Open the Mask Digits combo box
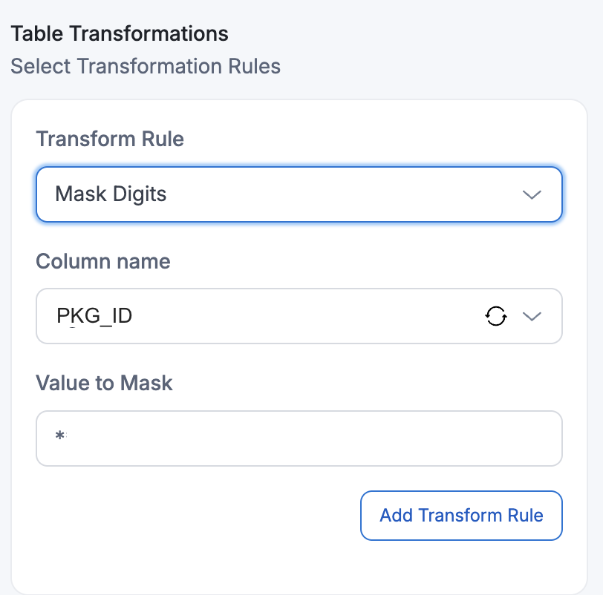Image resolution: width=603 pixels, height=595 pixels. 299,194
